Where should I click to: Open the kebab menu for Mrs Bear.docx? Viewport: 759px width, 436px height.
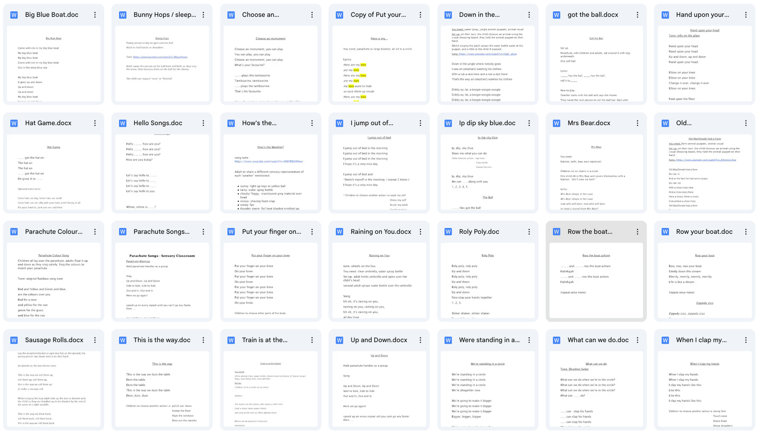pos(637,124)
